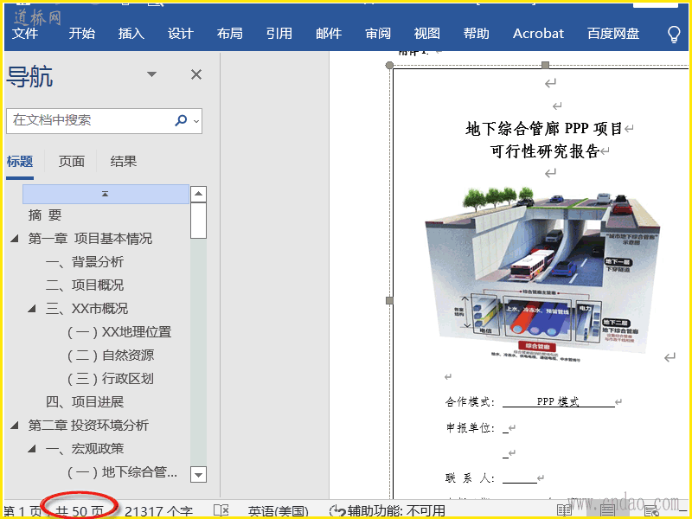Go to 一、背景分析 heading

84,262
